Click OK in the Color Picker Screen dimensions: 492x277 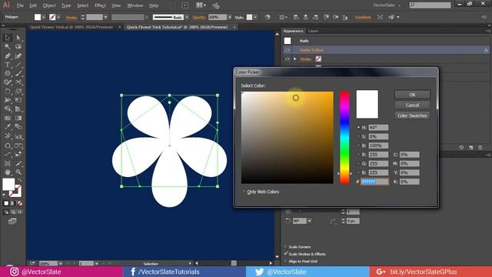(412, 95)
